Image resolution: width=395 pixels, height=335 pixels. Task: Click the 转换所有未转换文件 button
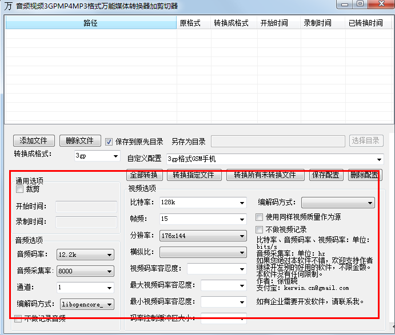pyautogui.click(x=265, y=175)
